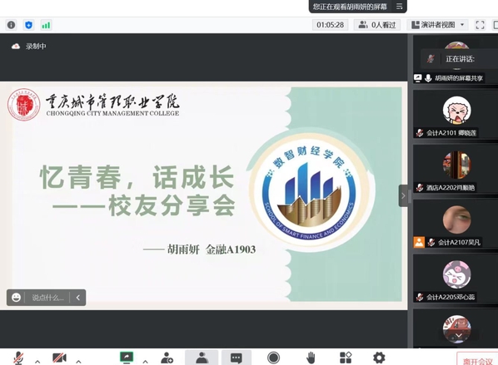Open the menu on screen viewing banner
Screen dimensions: 498x365
coord(399,7)
